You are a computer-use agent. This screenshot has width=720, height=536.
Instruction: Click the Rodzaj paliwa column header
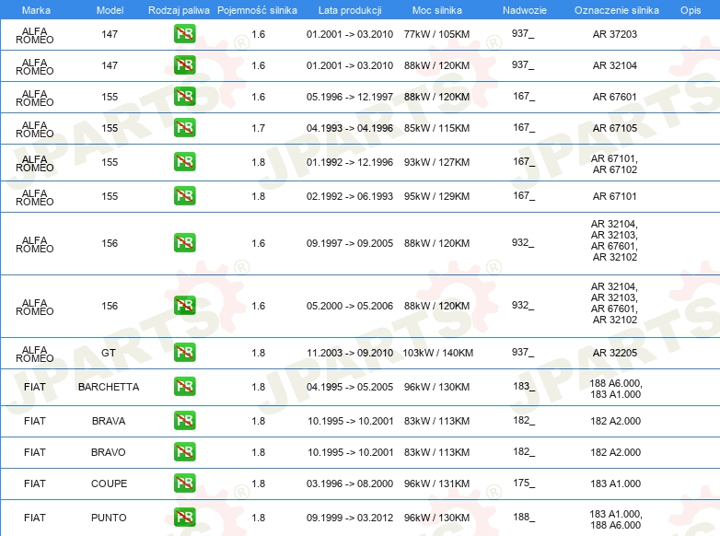[x=179, y=10]
